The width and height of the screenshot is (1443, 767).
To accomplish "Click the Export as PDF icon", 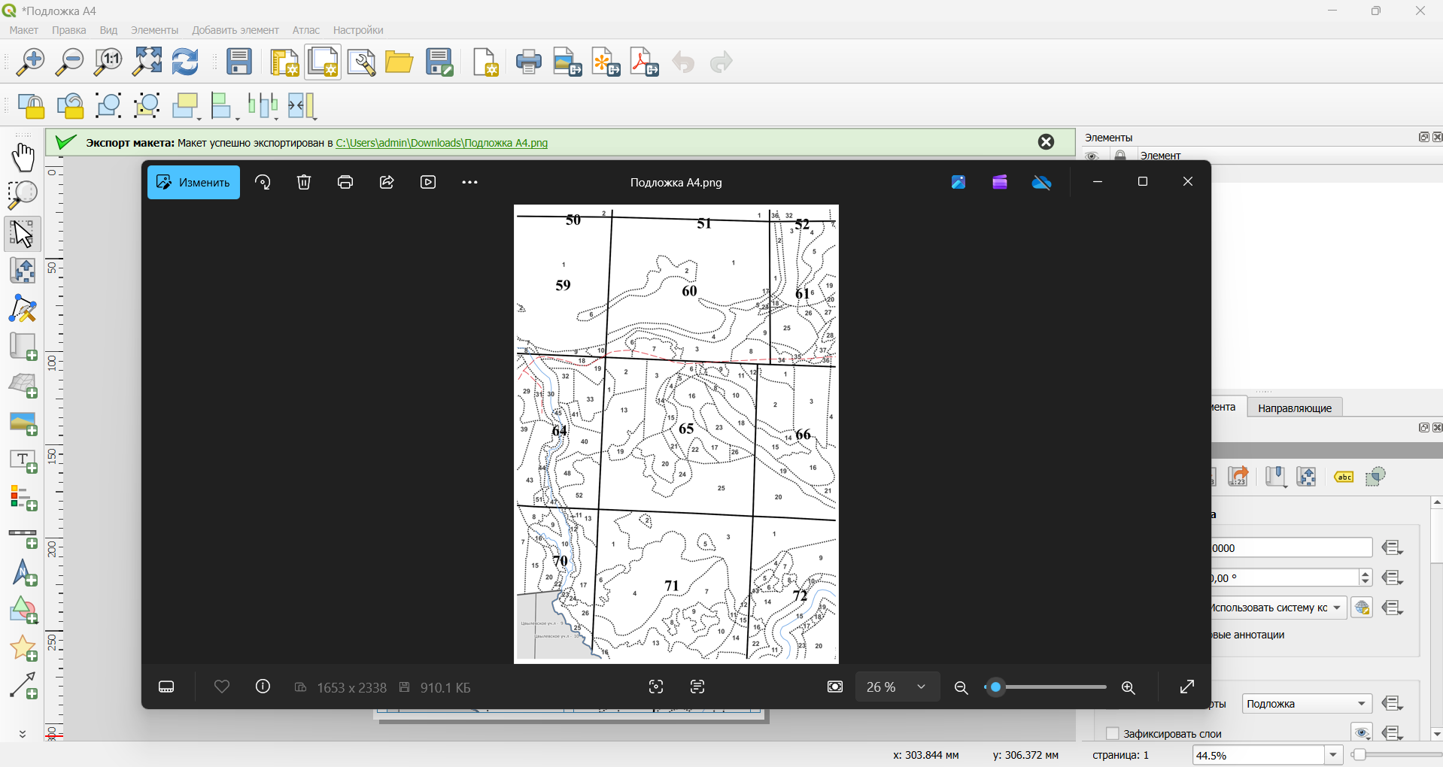I will pos(645,62).
